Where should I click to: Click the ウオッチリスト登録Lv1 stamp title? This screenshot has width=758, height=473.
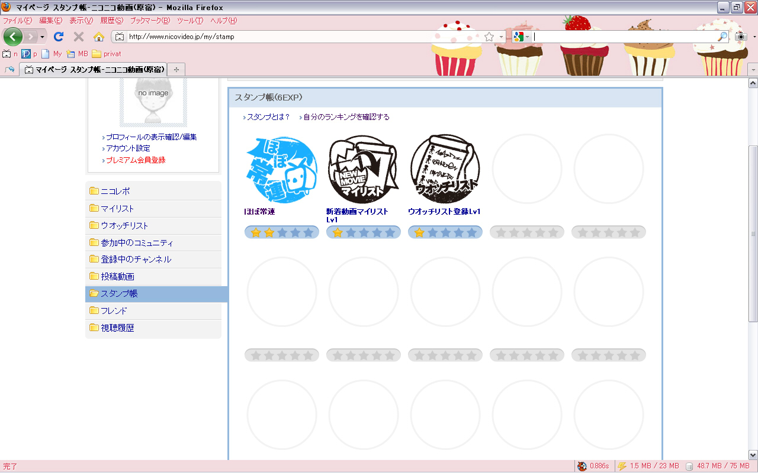(x=444, y=212)
